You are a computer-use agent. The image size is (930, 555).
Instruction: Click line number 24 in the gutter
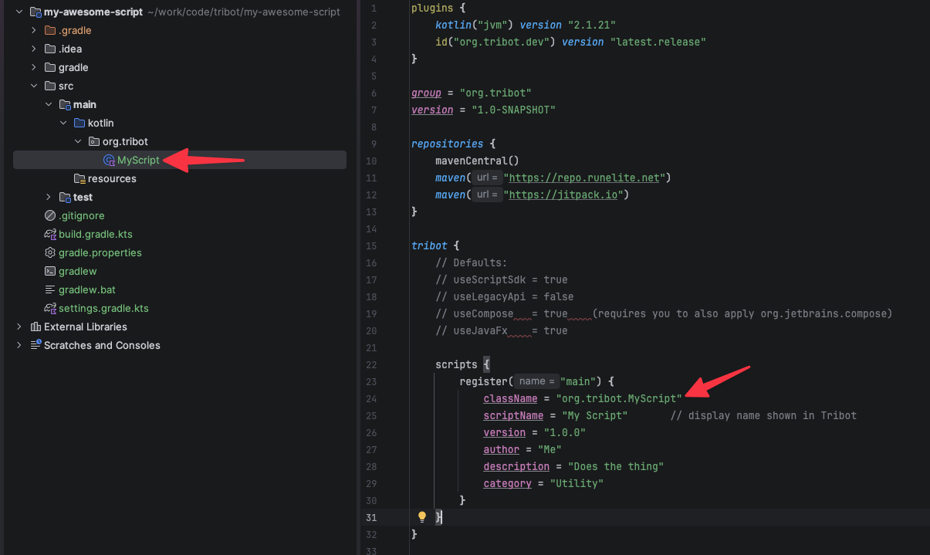coord(371,398)
